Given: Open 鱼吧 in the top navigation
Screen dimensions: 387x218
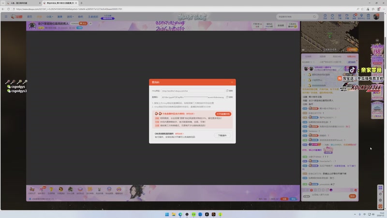Looking at the screenshot, I should click(80, 16).
